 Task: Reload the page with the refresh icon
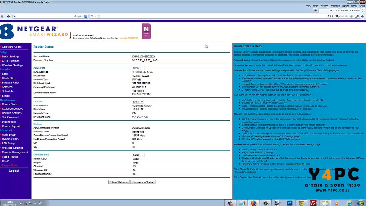tap(92, 16)
